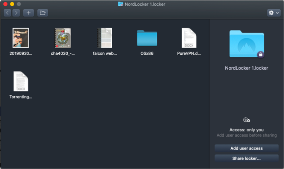Click the 'Torrenting...' file name
Screen dimensions: 284x169
coord(21,97)
